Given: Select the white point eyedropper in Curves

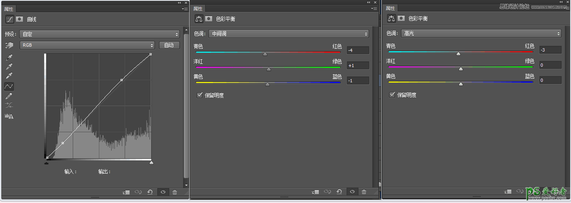Looking at the screenshot, I should 9,76.
